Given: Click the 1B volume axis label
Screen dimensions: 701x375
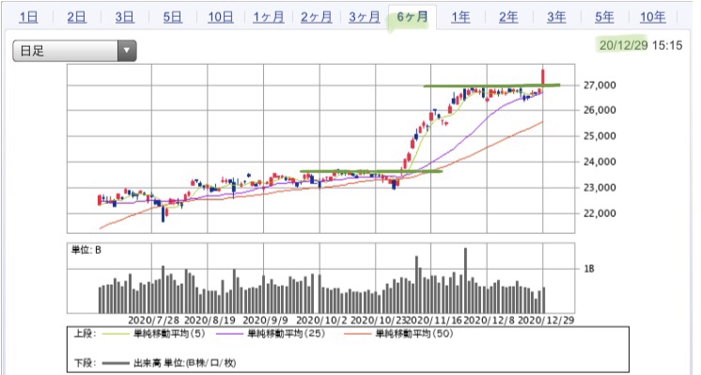Looking at the screenshot, I should pos(589,269).
